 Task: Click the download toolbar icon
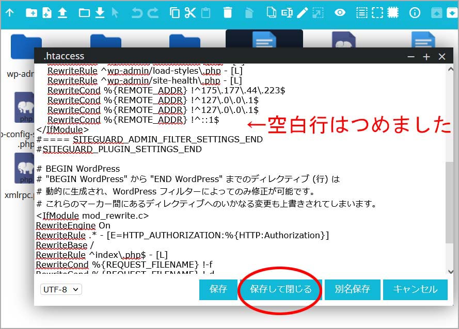tap(100, 12)
